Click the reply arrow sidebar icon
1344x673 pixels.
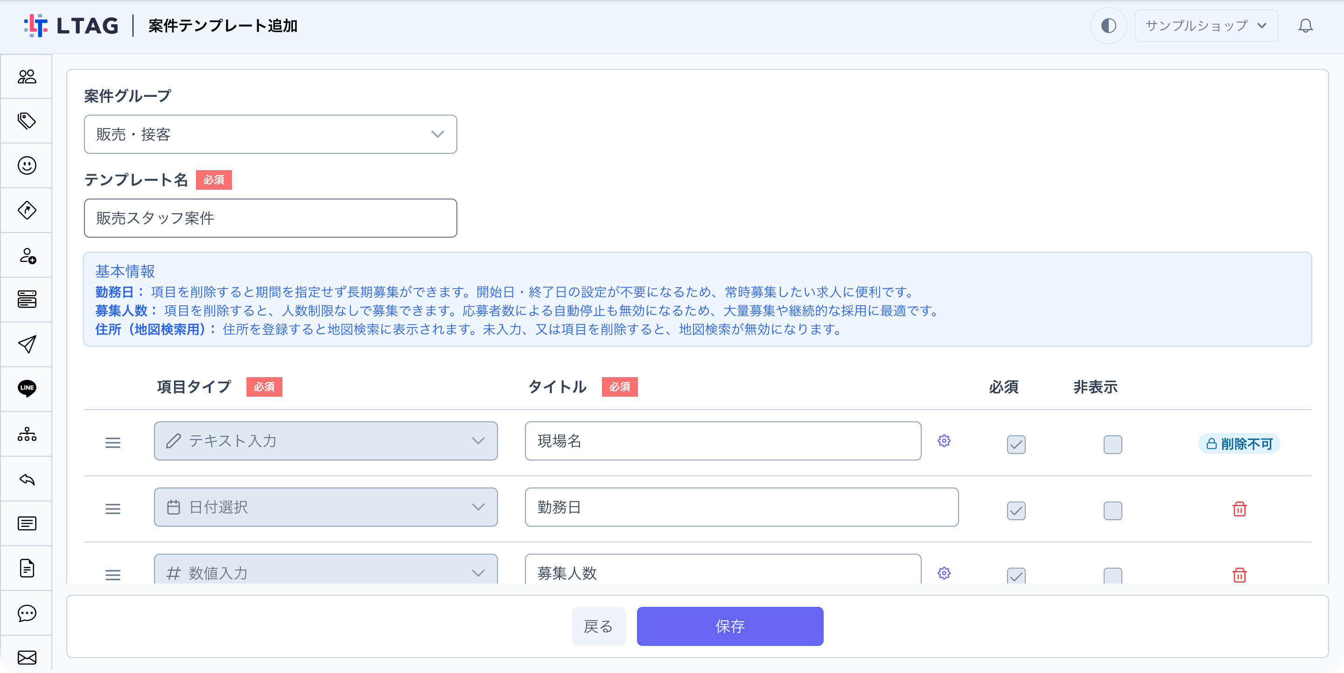tap(27, 479)
